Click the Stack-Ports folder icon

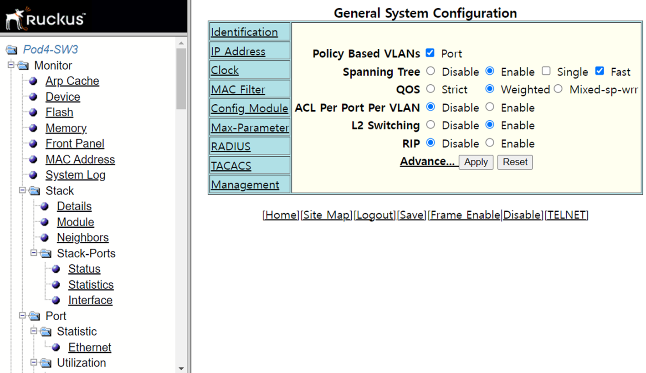pos(46,254)
